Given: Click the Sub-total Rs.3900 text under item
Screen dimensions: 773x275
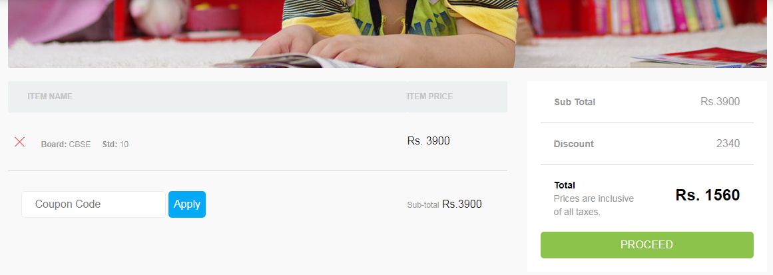Looking at the screenshot, I should 444,204.
